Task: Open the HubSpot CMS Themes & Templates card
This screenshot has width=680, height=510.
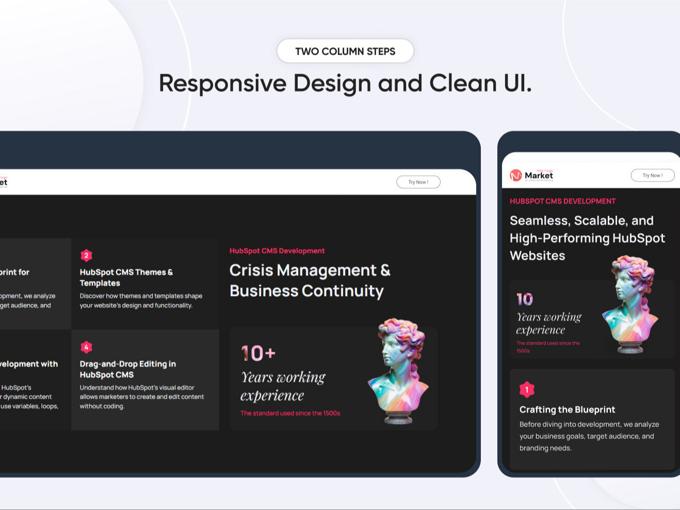Action: point(145,283)
